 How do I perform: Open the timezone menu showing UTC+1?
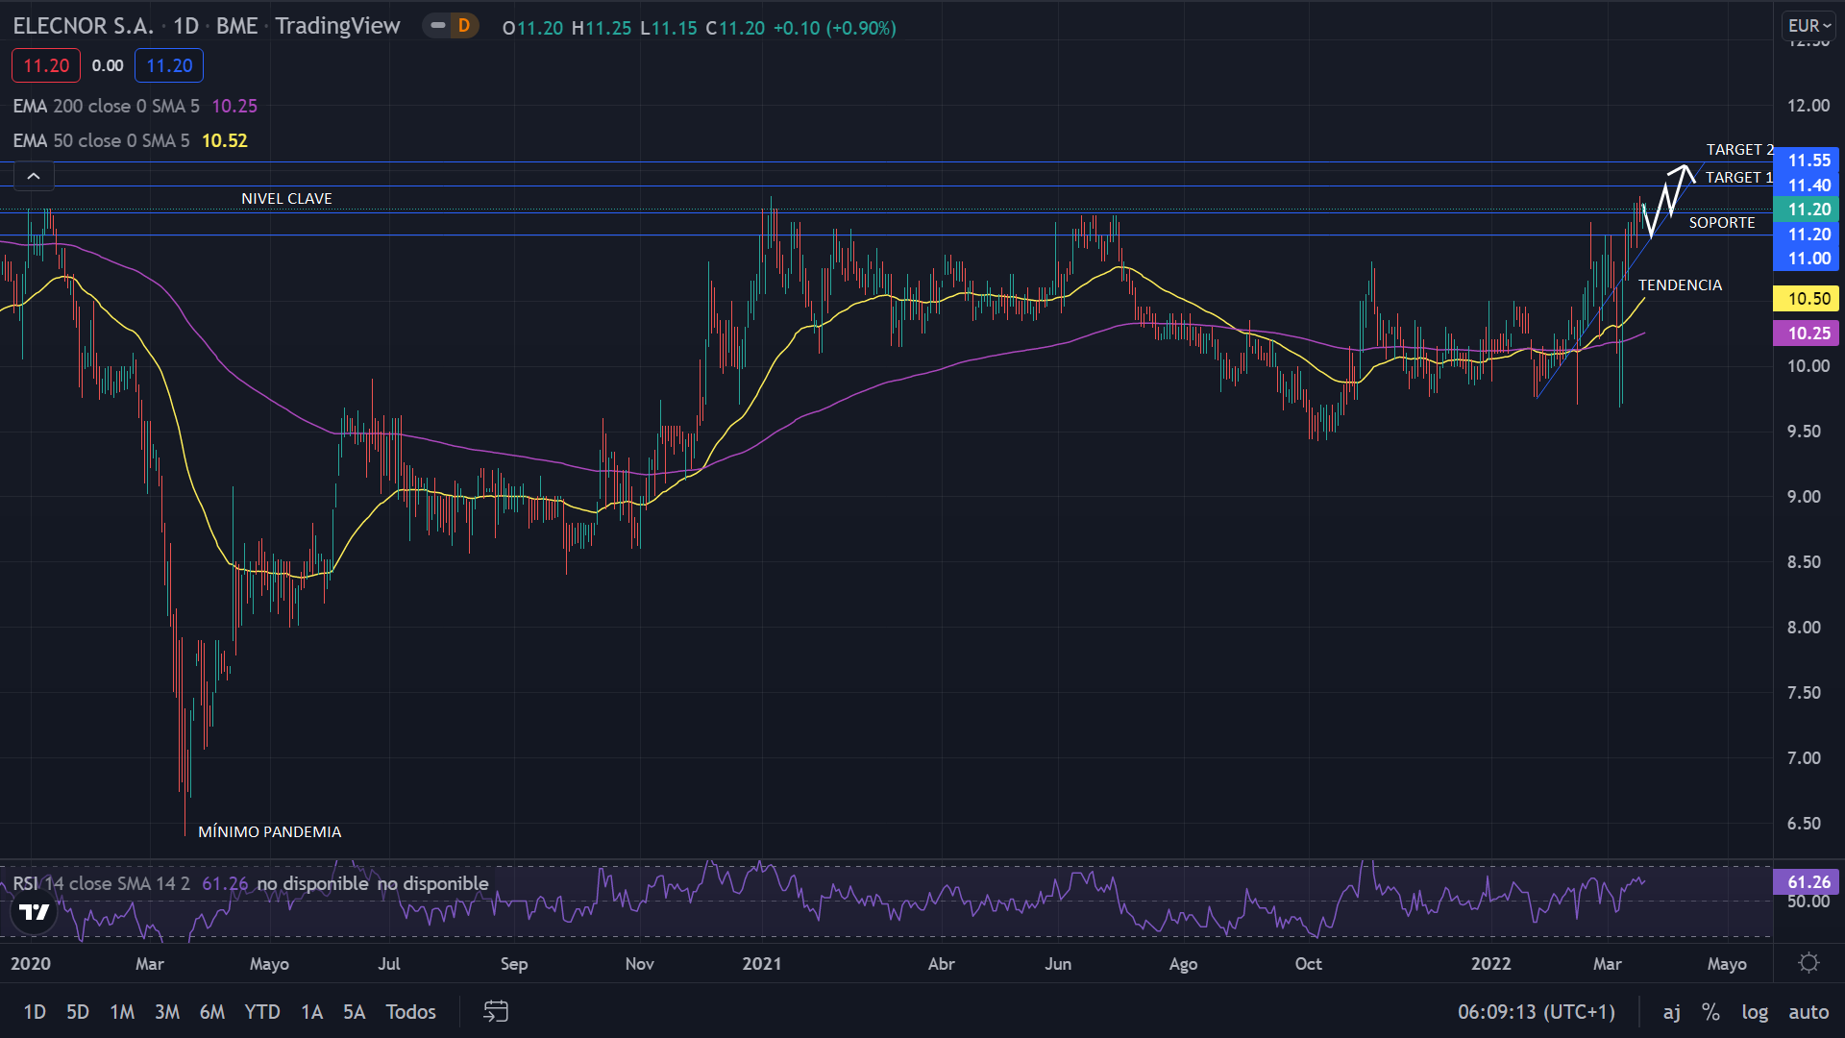click(1536, 1011)
